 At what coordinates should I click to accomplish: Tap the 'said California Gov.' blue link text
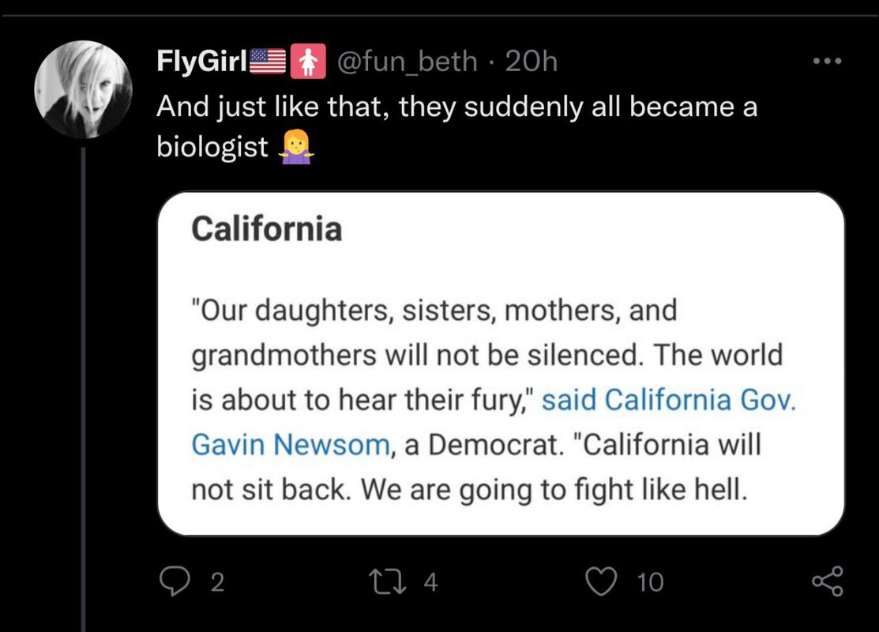pyautogui.click(x=669, y=400)
